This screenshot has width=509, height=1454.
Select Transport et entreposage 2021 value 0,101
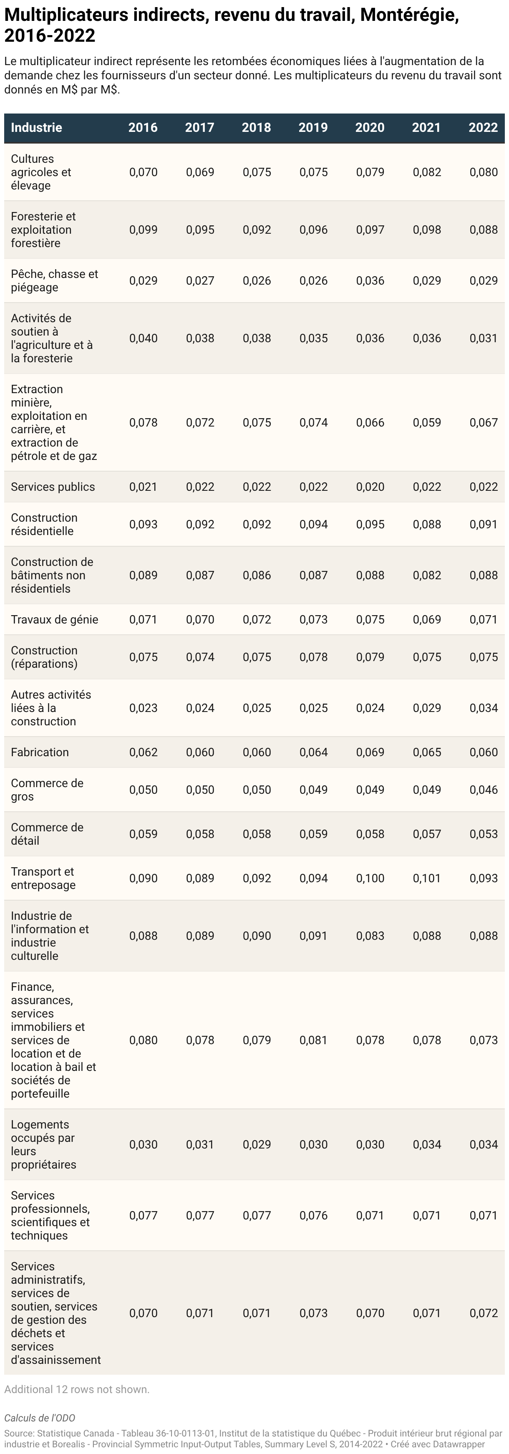[x=427, y=878]
